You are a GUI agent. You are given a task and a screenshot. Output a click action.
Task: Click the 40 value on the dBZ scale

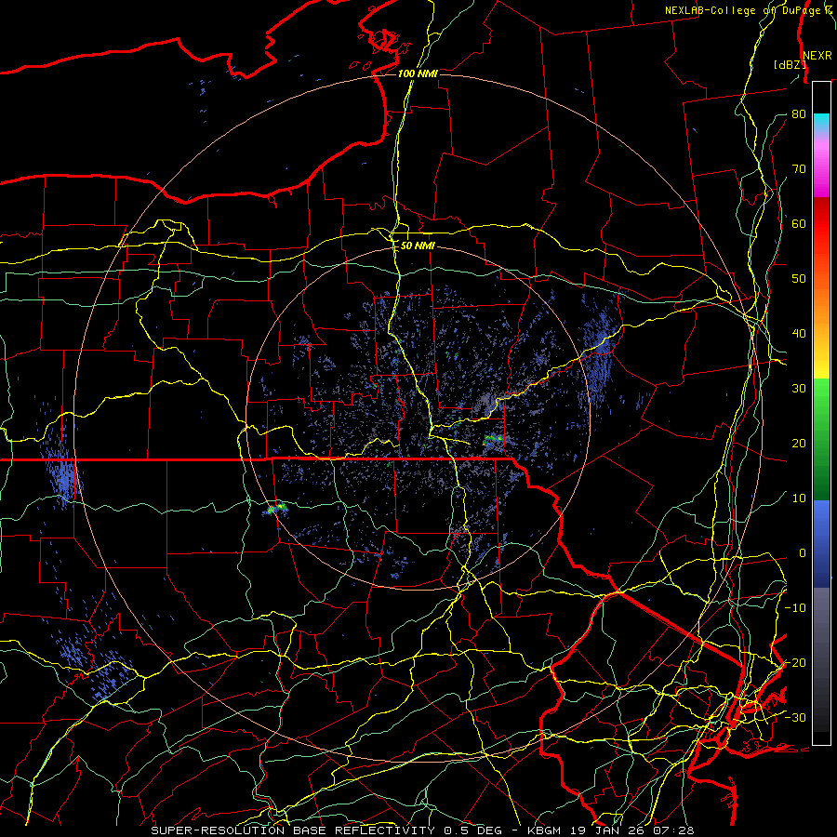(x=799, y=334)
